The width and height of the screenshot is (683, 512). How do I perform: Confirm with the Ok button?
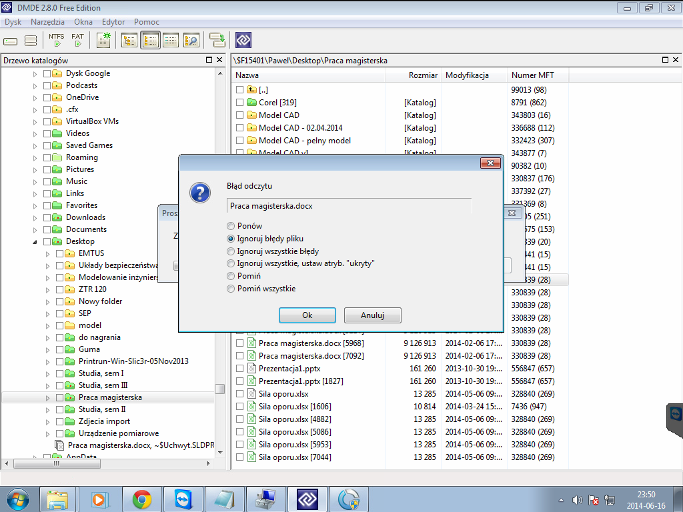[307, 315]
